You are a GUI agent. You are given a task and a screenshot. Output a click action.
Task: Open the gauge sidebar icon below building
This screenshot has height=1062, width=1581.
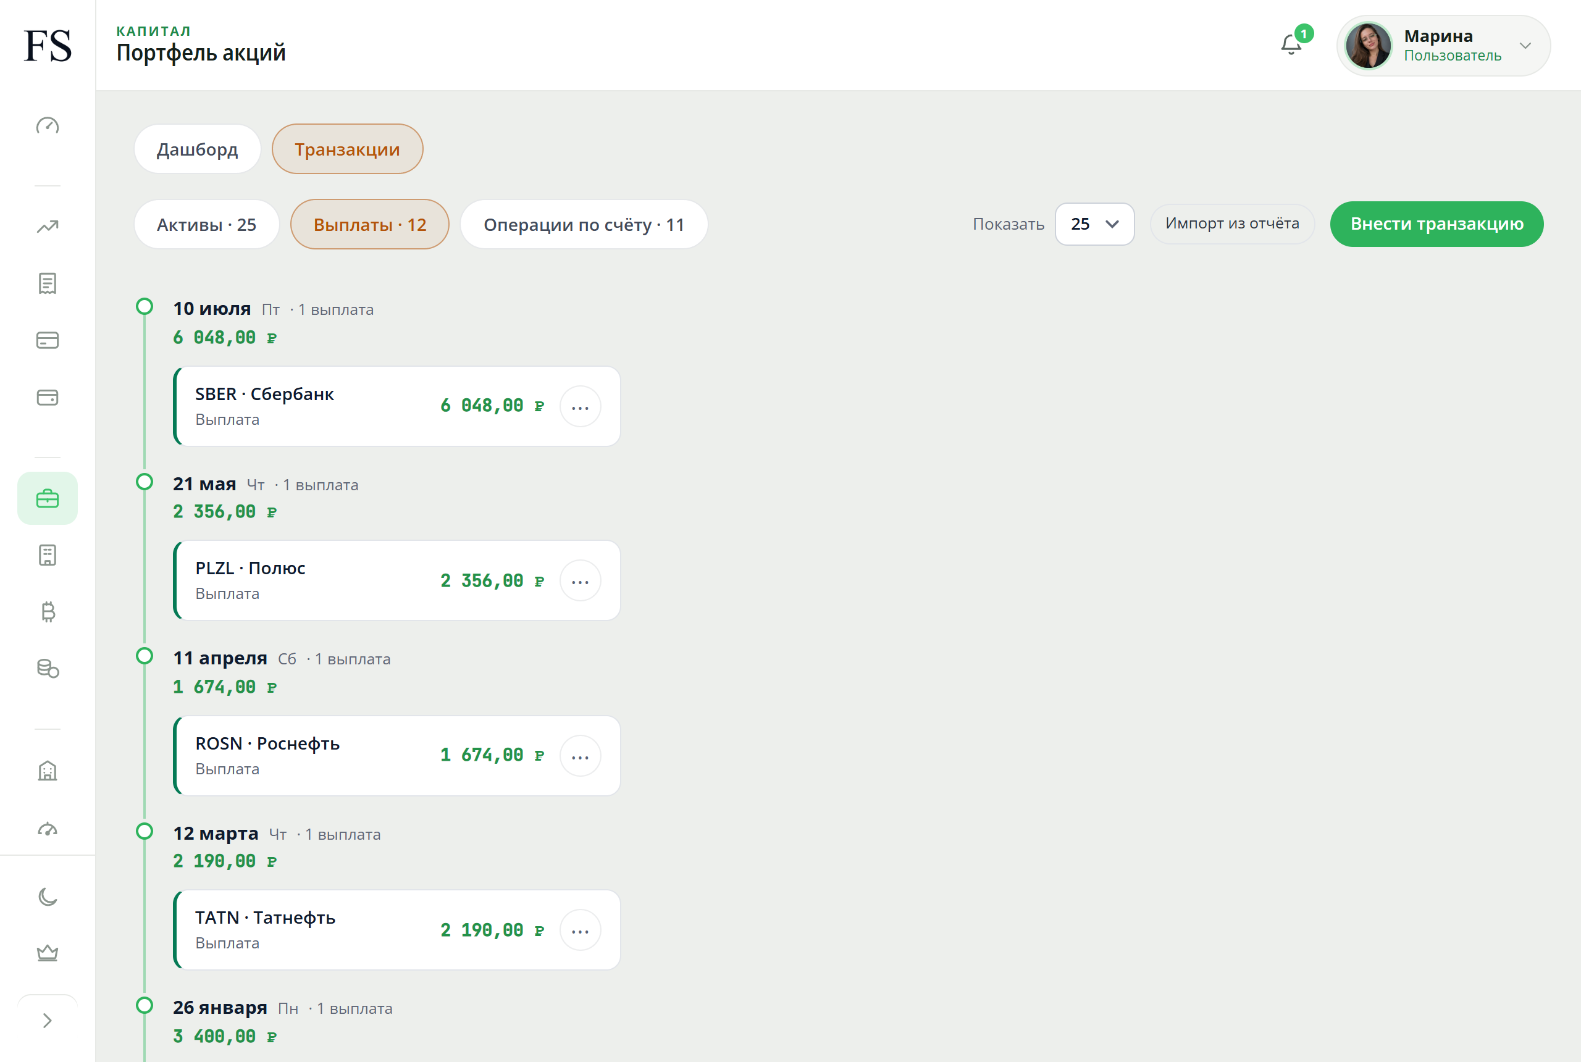48,829
